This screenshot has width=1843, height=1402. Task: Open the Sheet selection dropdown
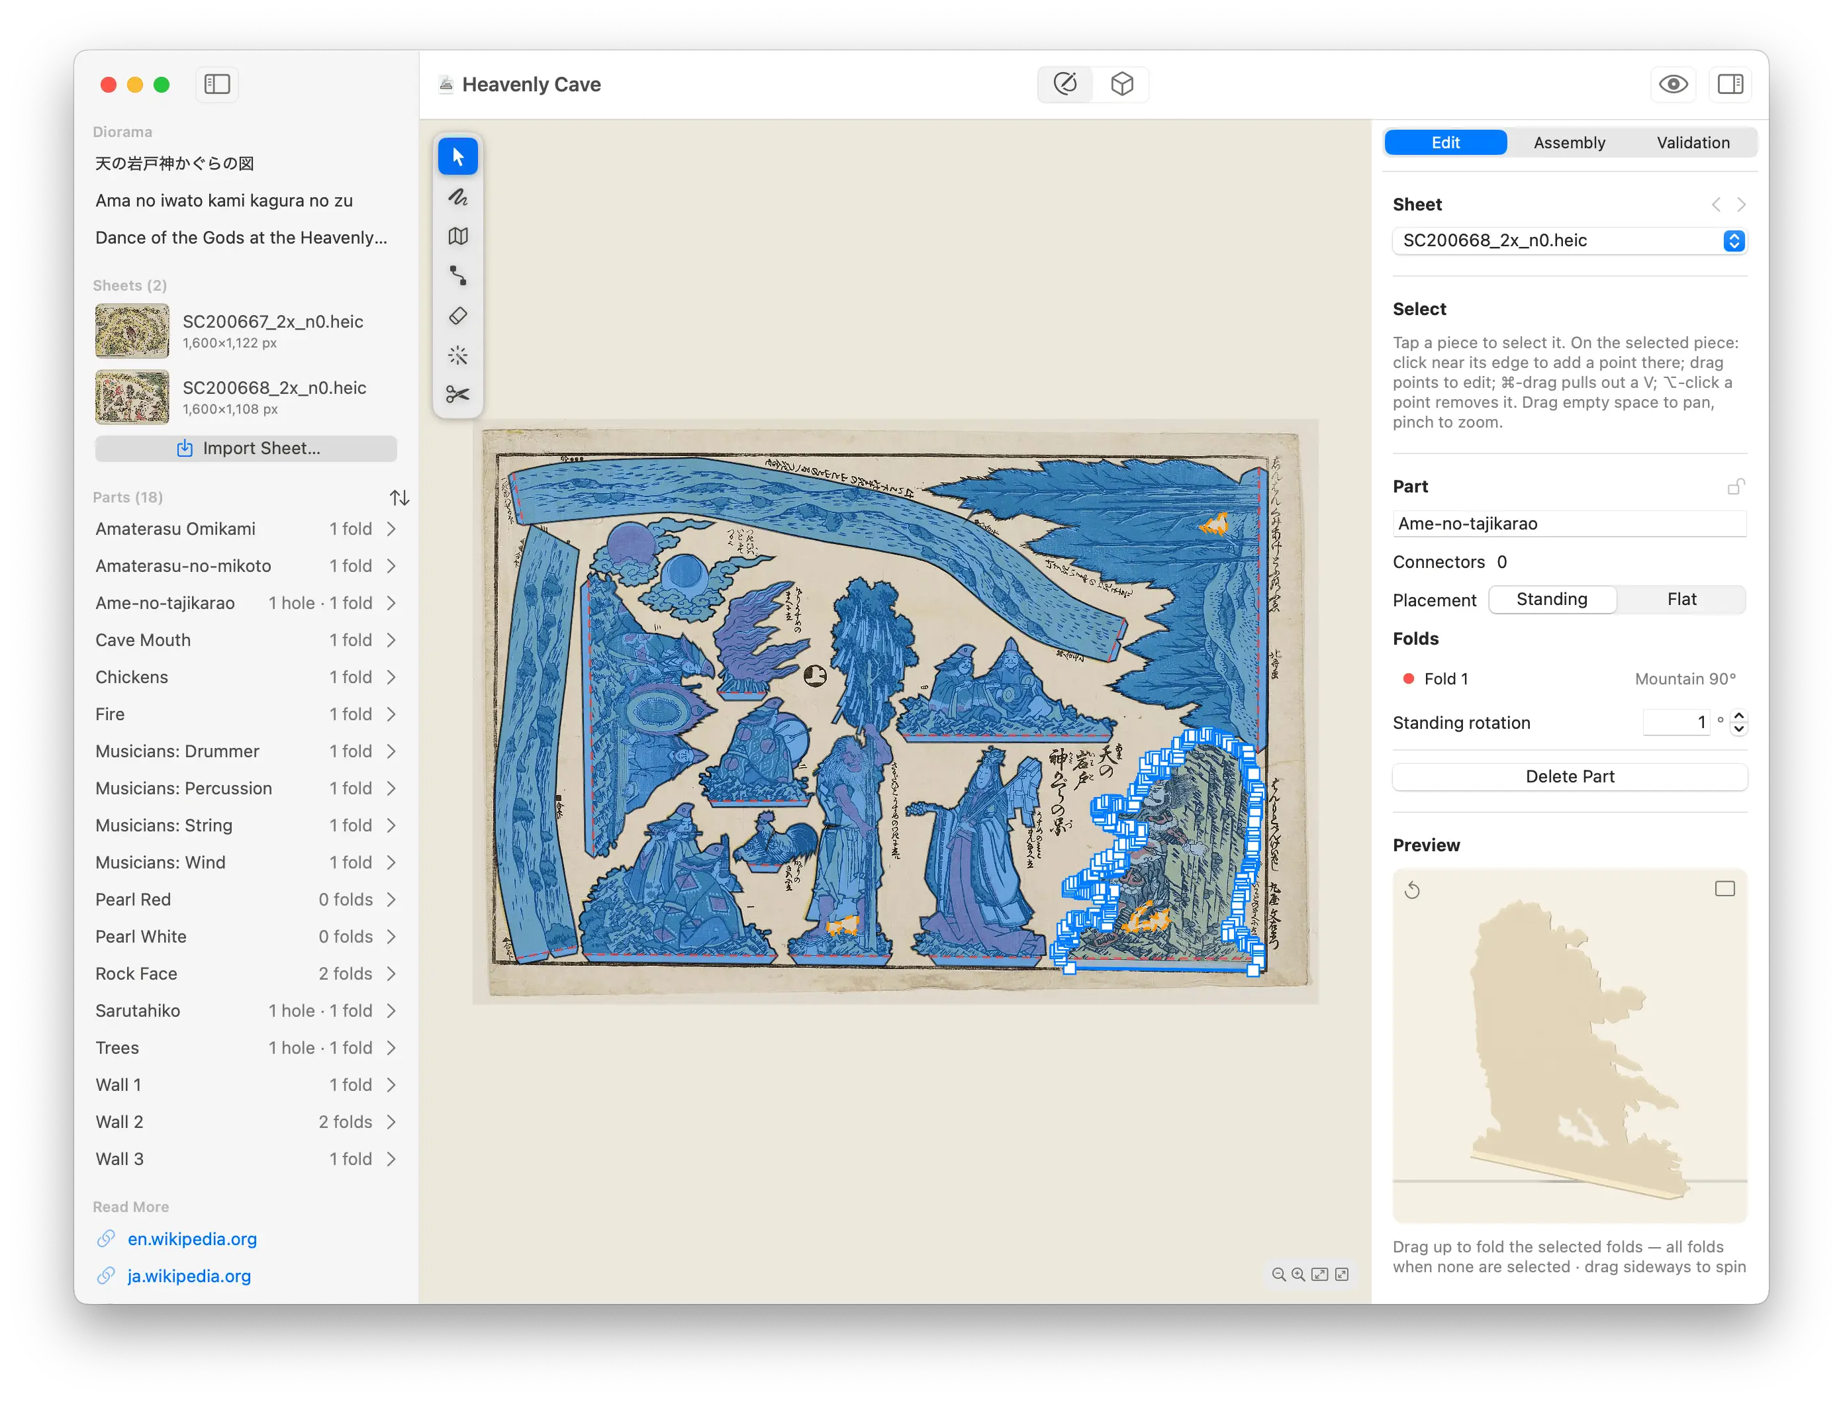click(x=1569, y=240)
